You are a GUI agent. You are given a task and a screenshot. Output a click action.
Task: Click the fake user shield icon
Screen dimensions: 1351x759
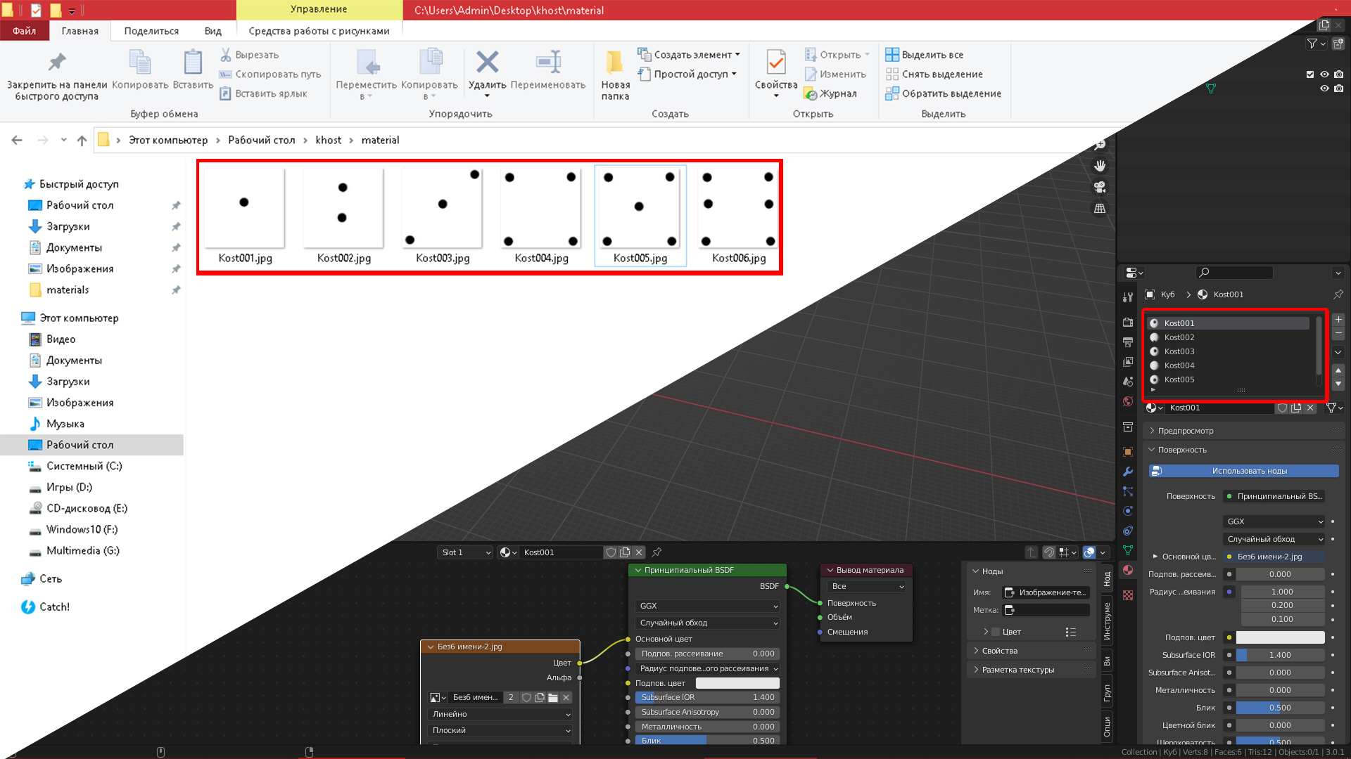1282,408
